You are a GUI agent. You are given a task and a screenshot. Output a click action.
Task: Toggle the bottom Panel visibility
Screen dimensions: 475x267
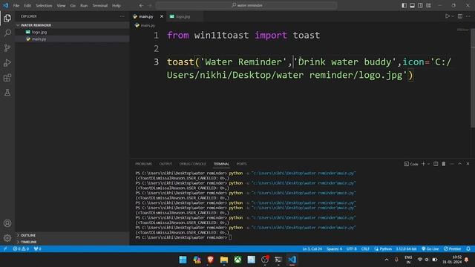pos(413,5)
